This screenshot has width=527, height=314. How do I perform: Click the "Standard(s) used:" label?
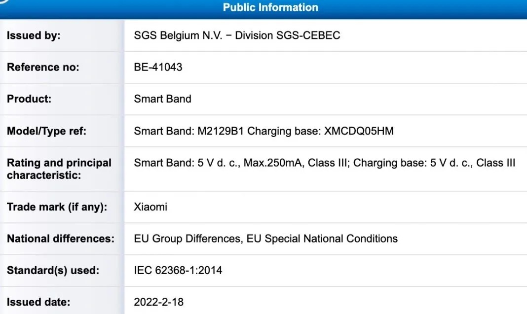53,271
